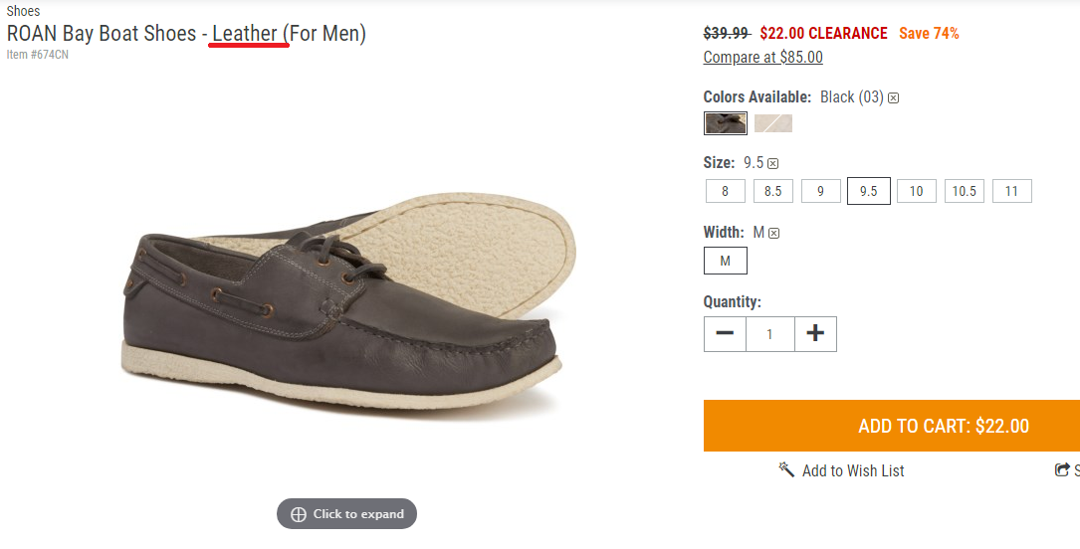Click the share icon
1080x549 pixels.
coord(1062,469)
